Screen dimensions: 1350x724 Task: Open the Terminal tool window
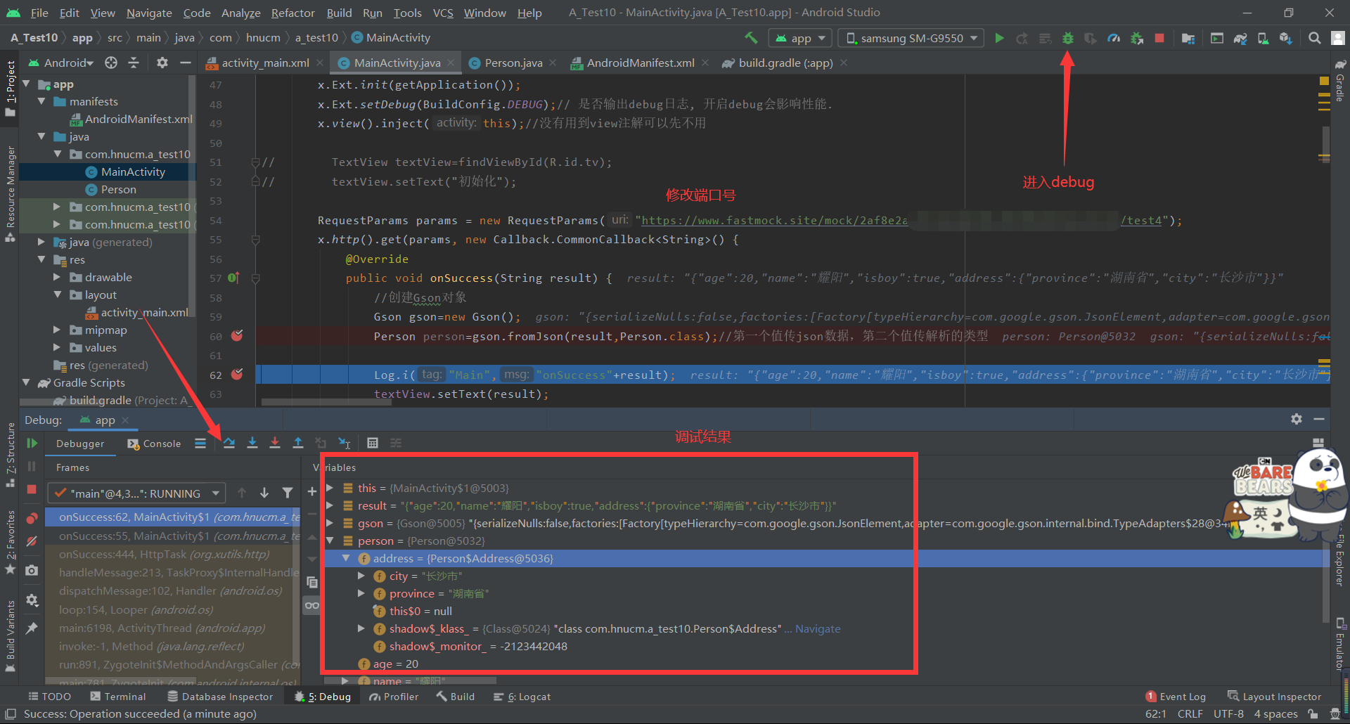(x=118, y=697)
